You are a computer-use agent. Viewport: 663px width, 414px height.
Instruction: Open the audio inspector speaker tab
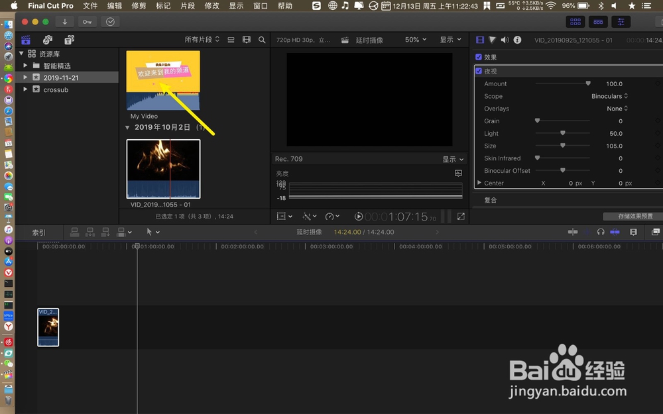[x=505, y=40]
